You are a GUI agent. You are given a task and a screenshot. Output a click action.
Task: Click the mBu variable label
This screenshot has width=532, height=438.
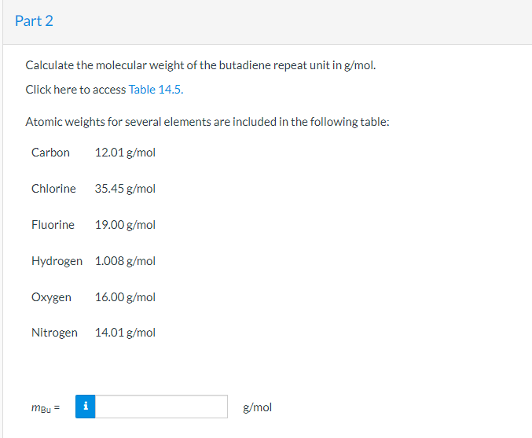click(46, 407)
